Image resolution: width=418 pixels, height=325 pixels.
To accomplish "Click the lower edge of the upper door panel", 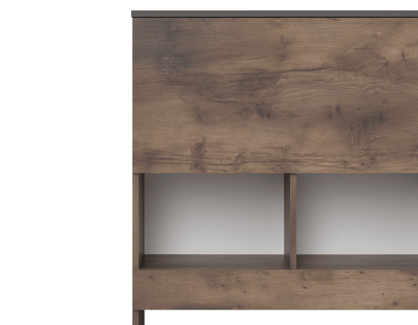I will 274,170.
